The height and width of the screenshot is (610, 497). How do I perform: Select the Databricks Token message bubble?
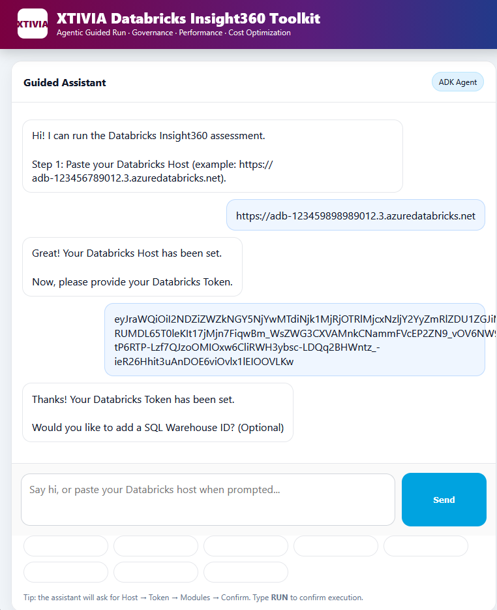(x=294, y=339)
